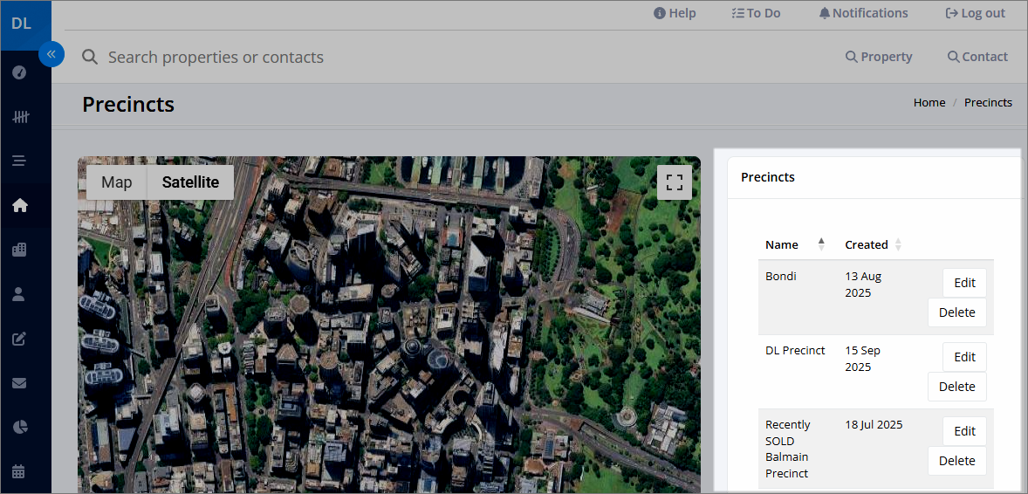Delete the DL Precinct entry
The width and height of the screenshot is (1028, 494).
point(957,387)
